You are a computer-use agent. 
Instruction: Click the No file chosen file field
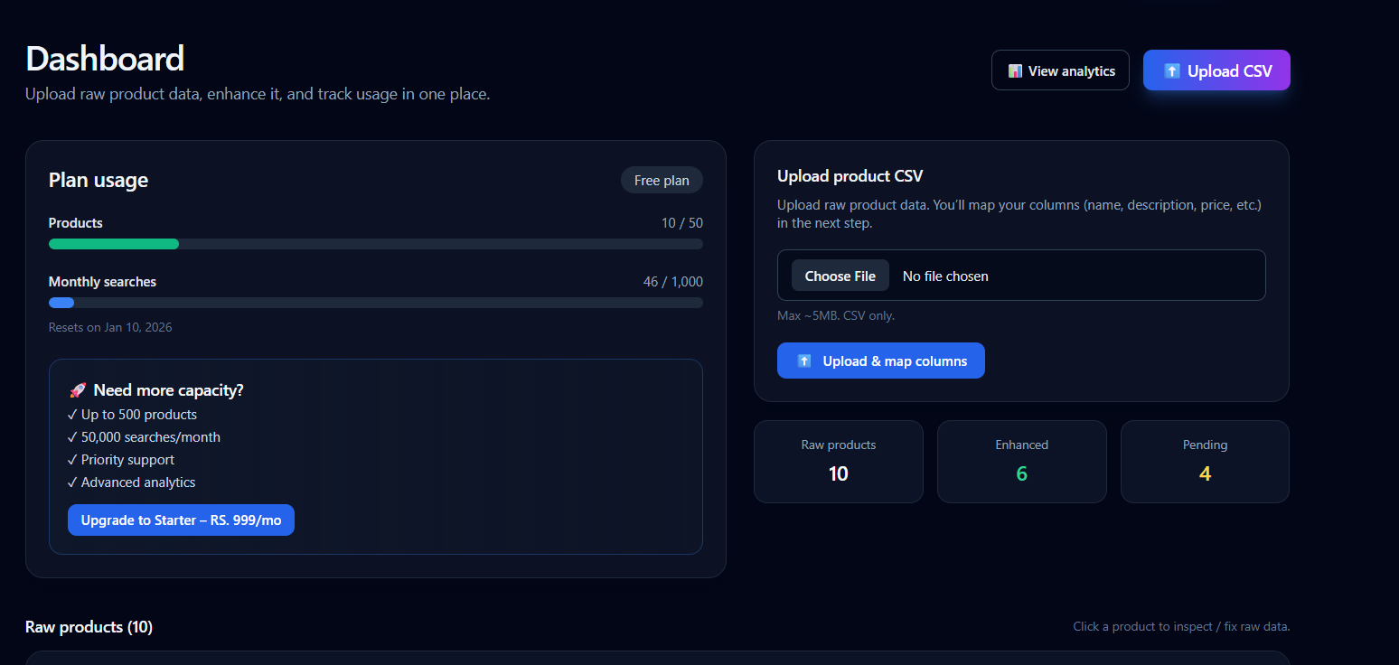[x=945, y=276]
